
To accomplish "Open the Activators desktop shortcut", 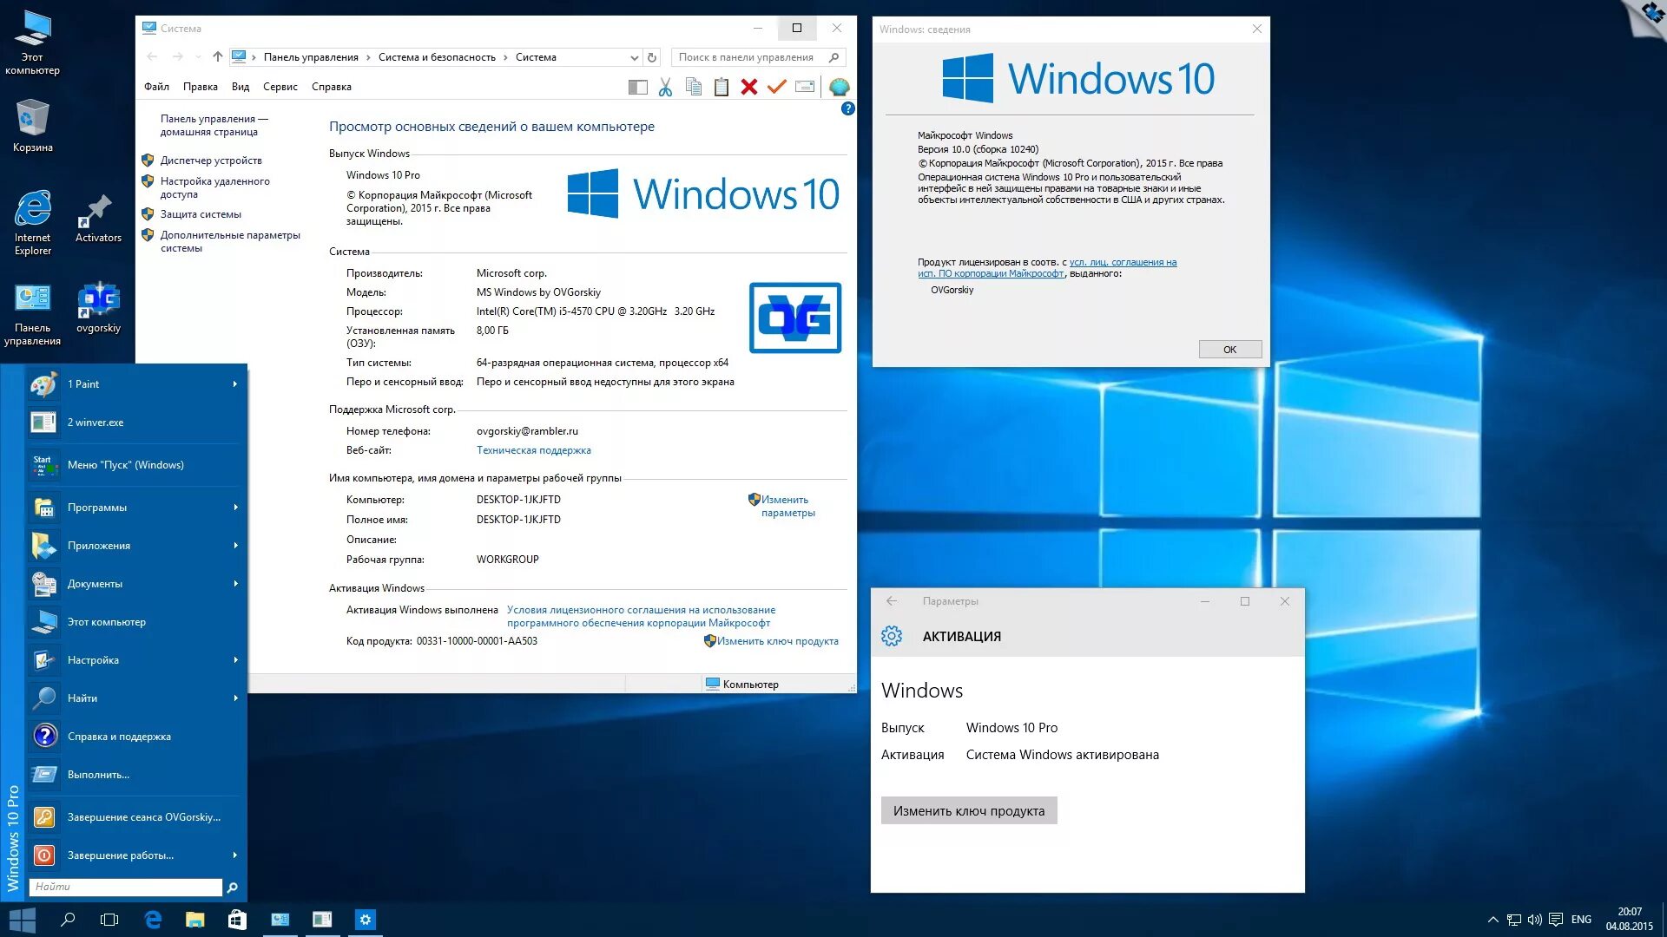I will pos(98,218).
